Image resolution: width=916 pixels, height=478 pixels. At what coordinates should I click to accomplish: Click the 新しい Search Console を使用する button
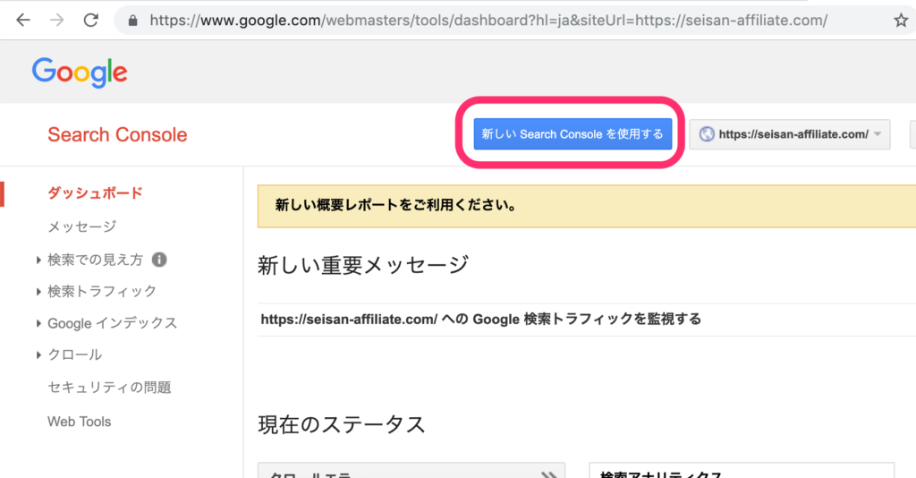coord(572,134)
